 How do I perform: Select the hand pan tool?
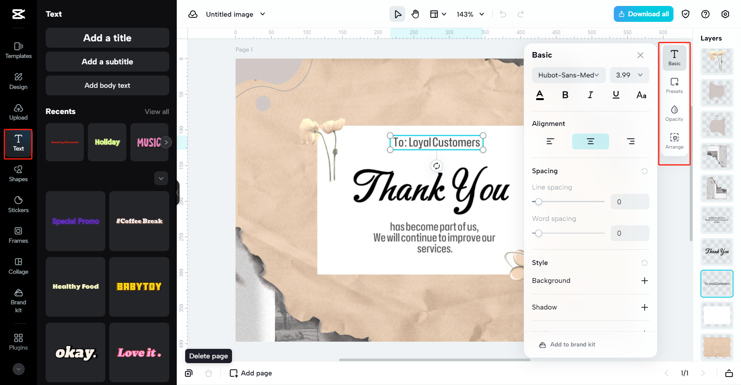click(415, 14)
